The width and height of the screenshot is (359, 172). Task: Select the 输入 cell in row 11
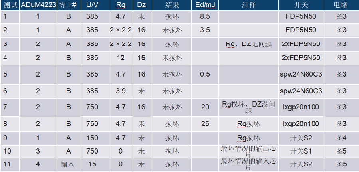[69, 164]
